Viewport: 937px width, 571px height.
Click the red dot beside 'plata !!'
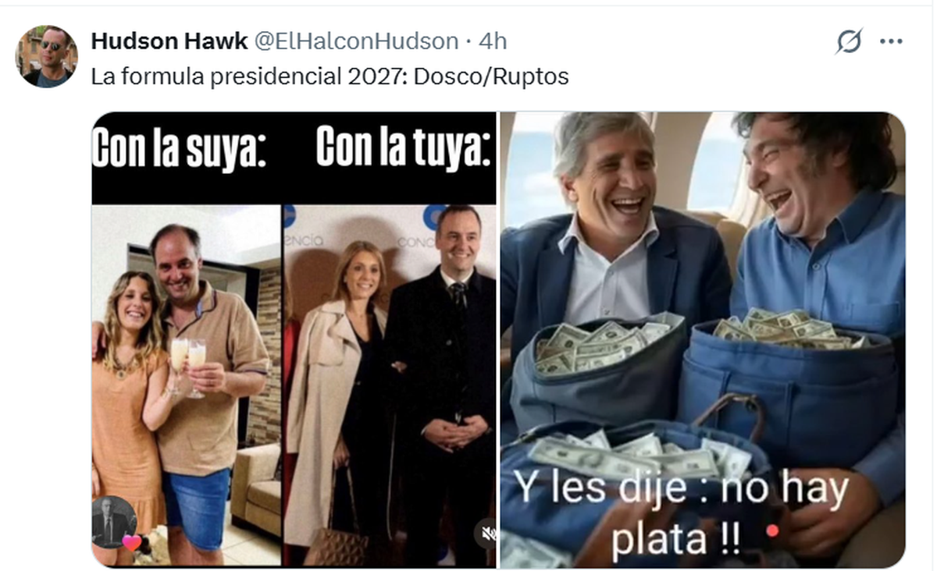(x=772, y=530)
